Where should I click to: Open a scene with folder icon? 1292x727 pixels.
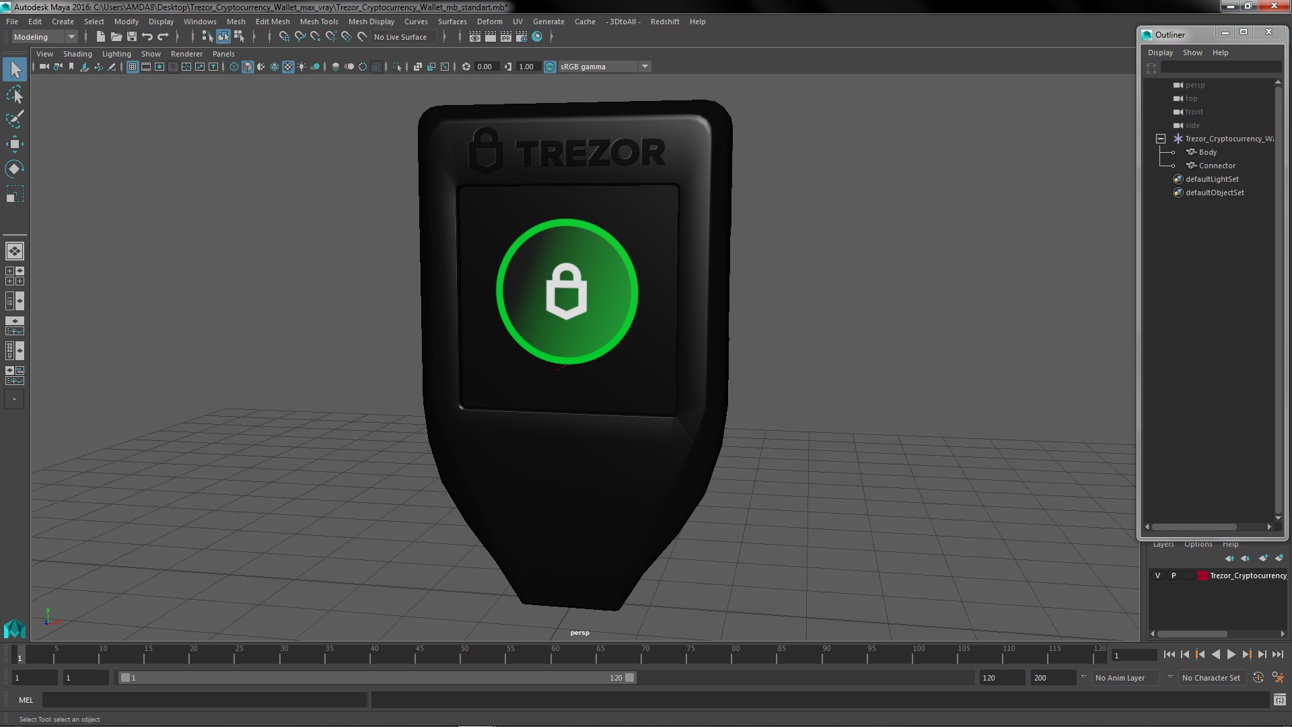click(116, 37)
